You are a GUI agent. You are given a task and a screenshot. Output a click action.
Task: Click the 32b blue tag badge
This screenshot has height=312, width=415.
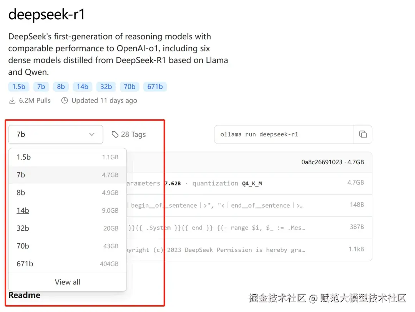pos(106,87)
